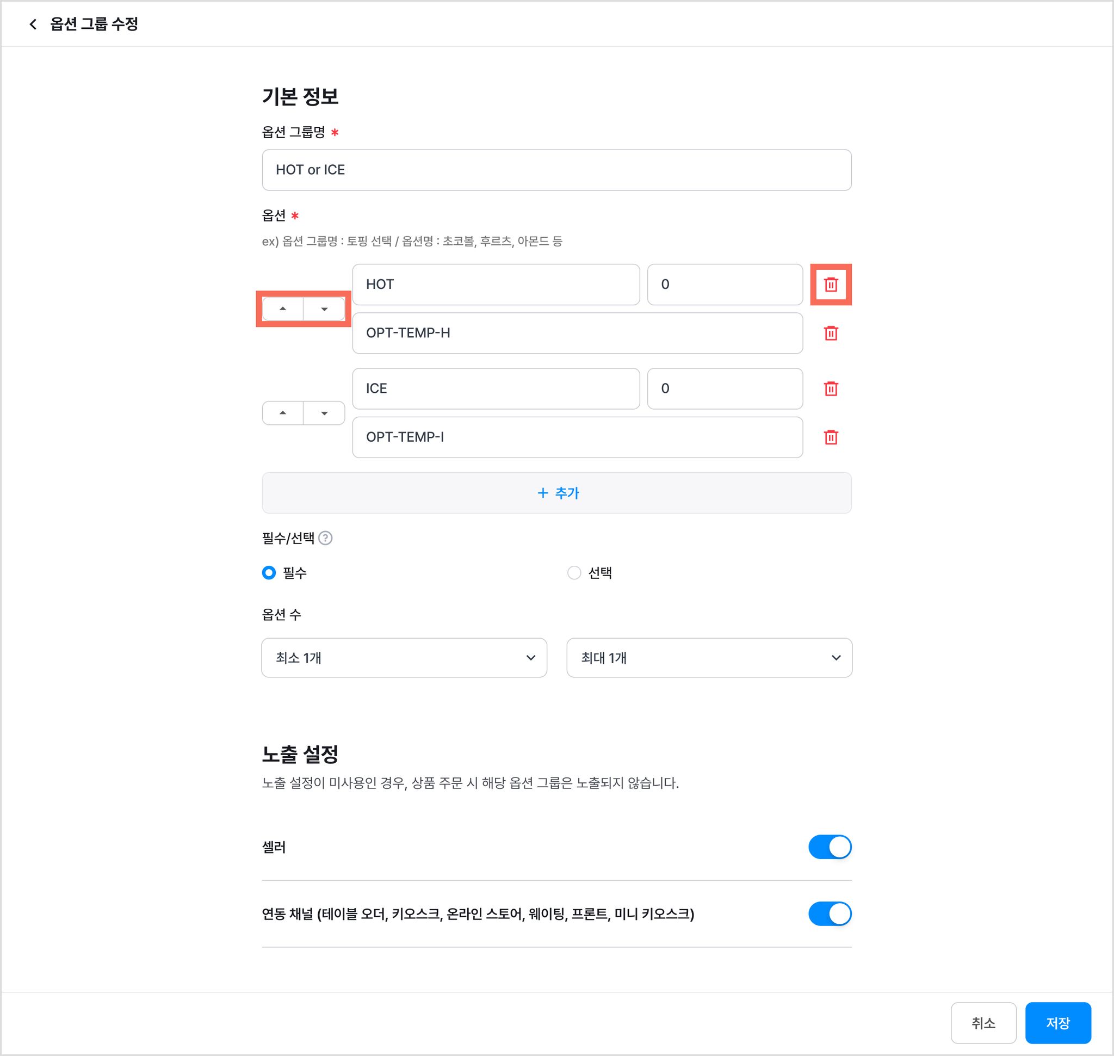Edit the OPT-TEMP-I code field

coord(578,437)
